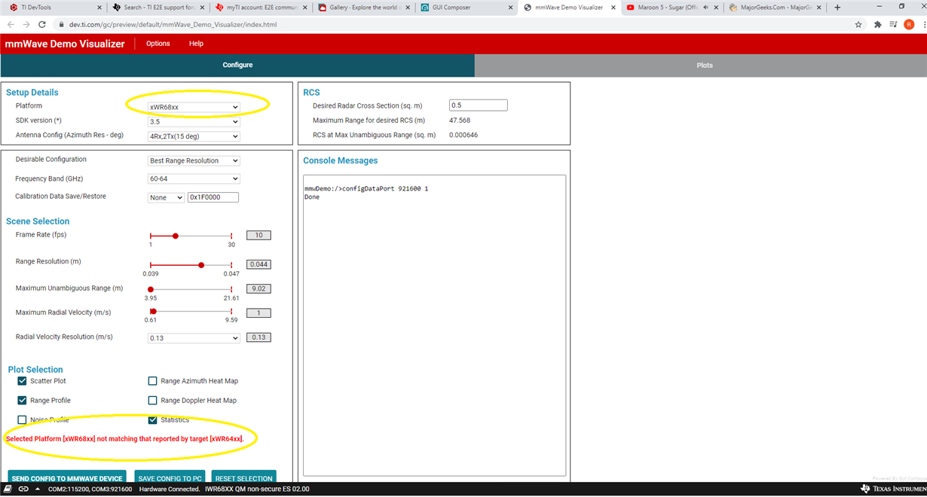The width and height of the screenshot is (927, 497).
Task: Enable the Range Doppler Heat Map checkbox
Action: pos(153,401)
